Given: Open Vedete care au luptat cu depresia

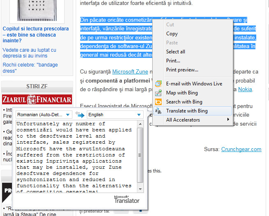Looking at the screenshot, I should 29,53.
